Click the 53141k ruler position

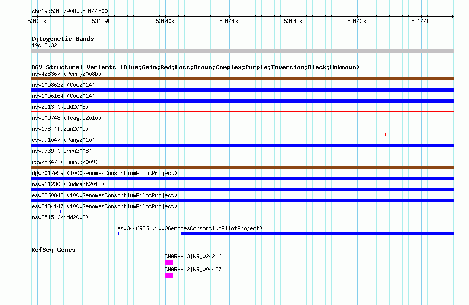229,21
